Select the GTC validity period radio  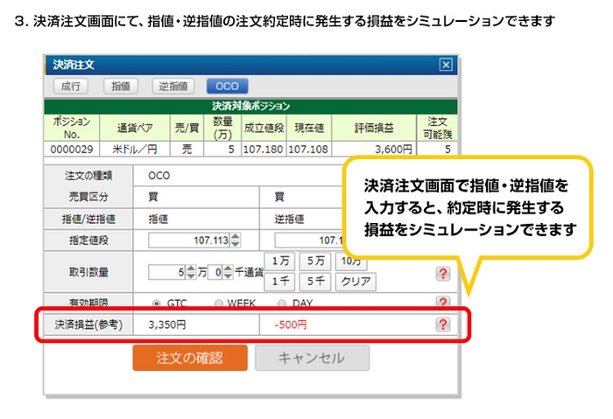157,304
